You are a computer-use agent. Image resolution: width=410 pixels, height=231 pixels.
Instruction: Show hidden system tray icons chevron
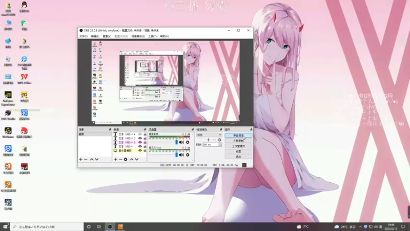coord(361,226)
